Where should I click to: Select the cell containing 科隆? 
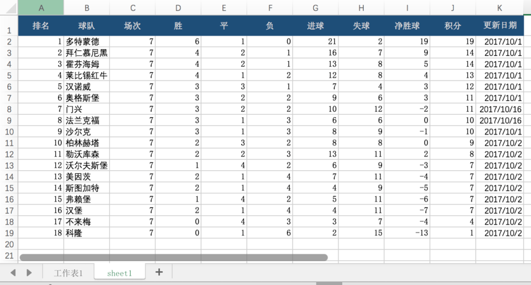(x=87, y=233)
